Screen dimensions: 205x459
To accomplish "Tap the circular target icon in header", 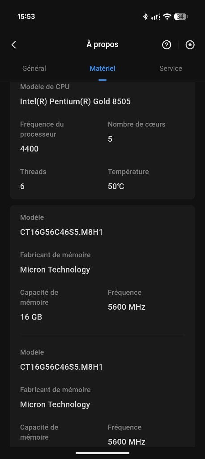I will 190,45.
